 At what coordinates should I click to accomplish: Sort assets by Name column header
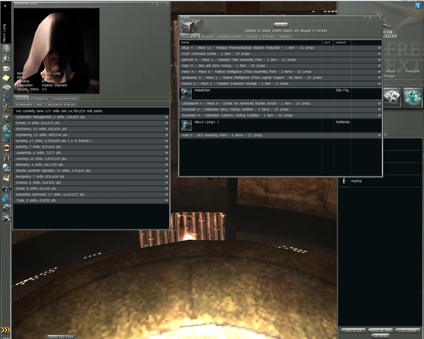coord(250,42)
